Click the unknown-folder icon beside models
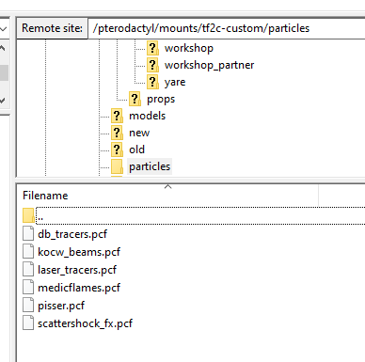 coord(117,116)
